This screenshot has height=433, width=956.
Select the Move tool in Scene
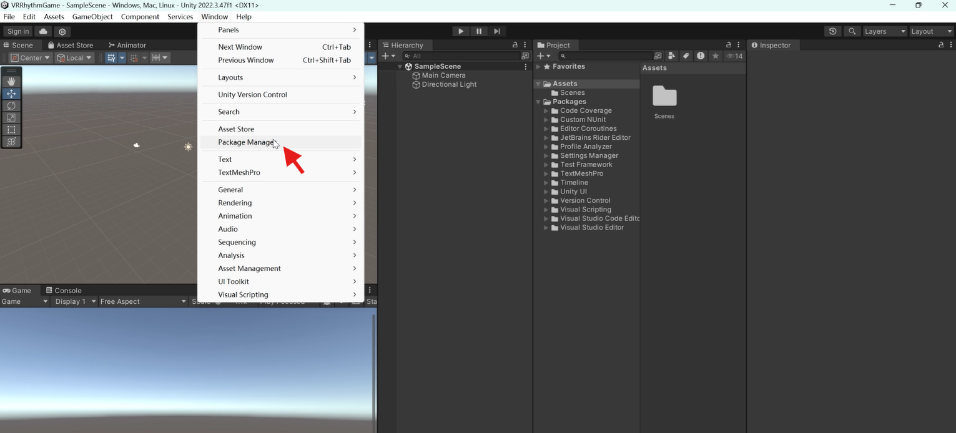(x=11, y=94)
